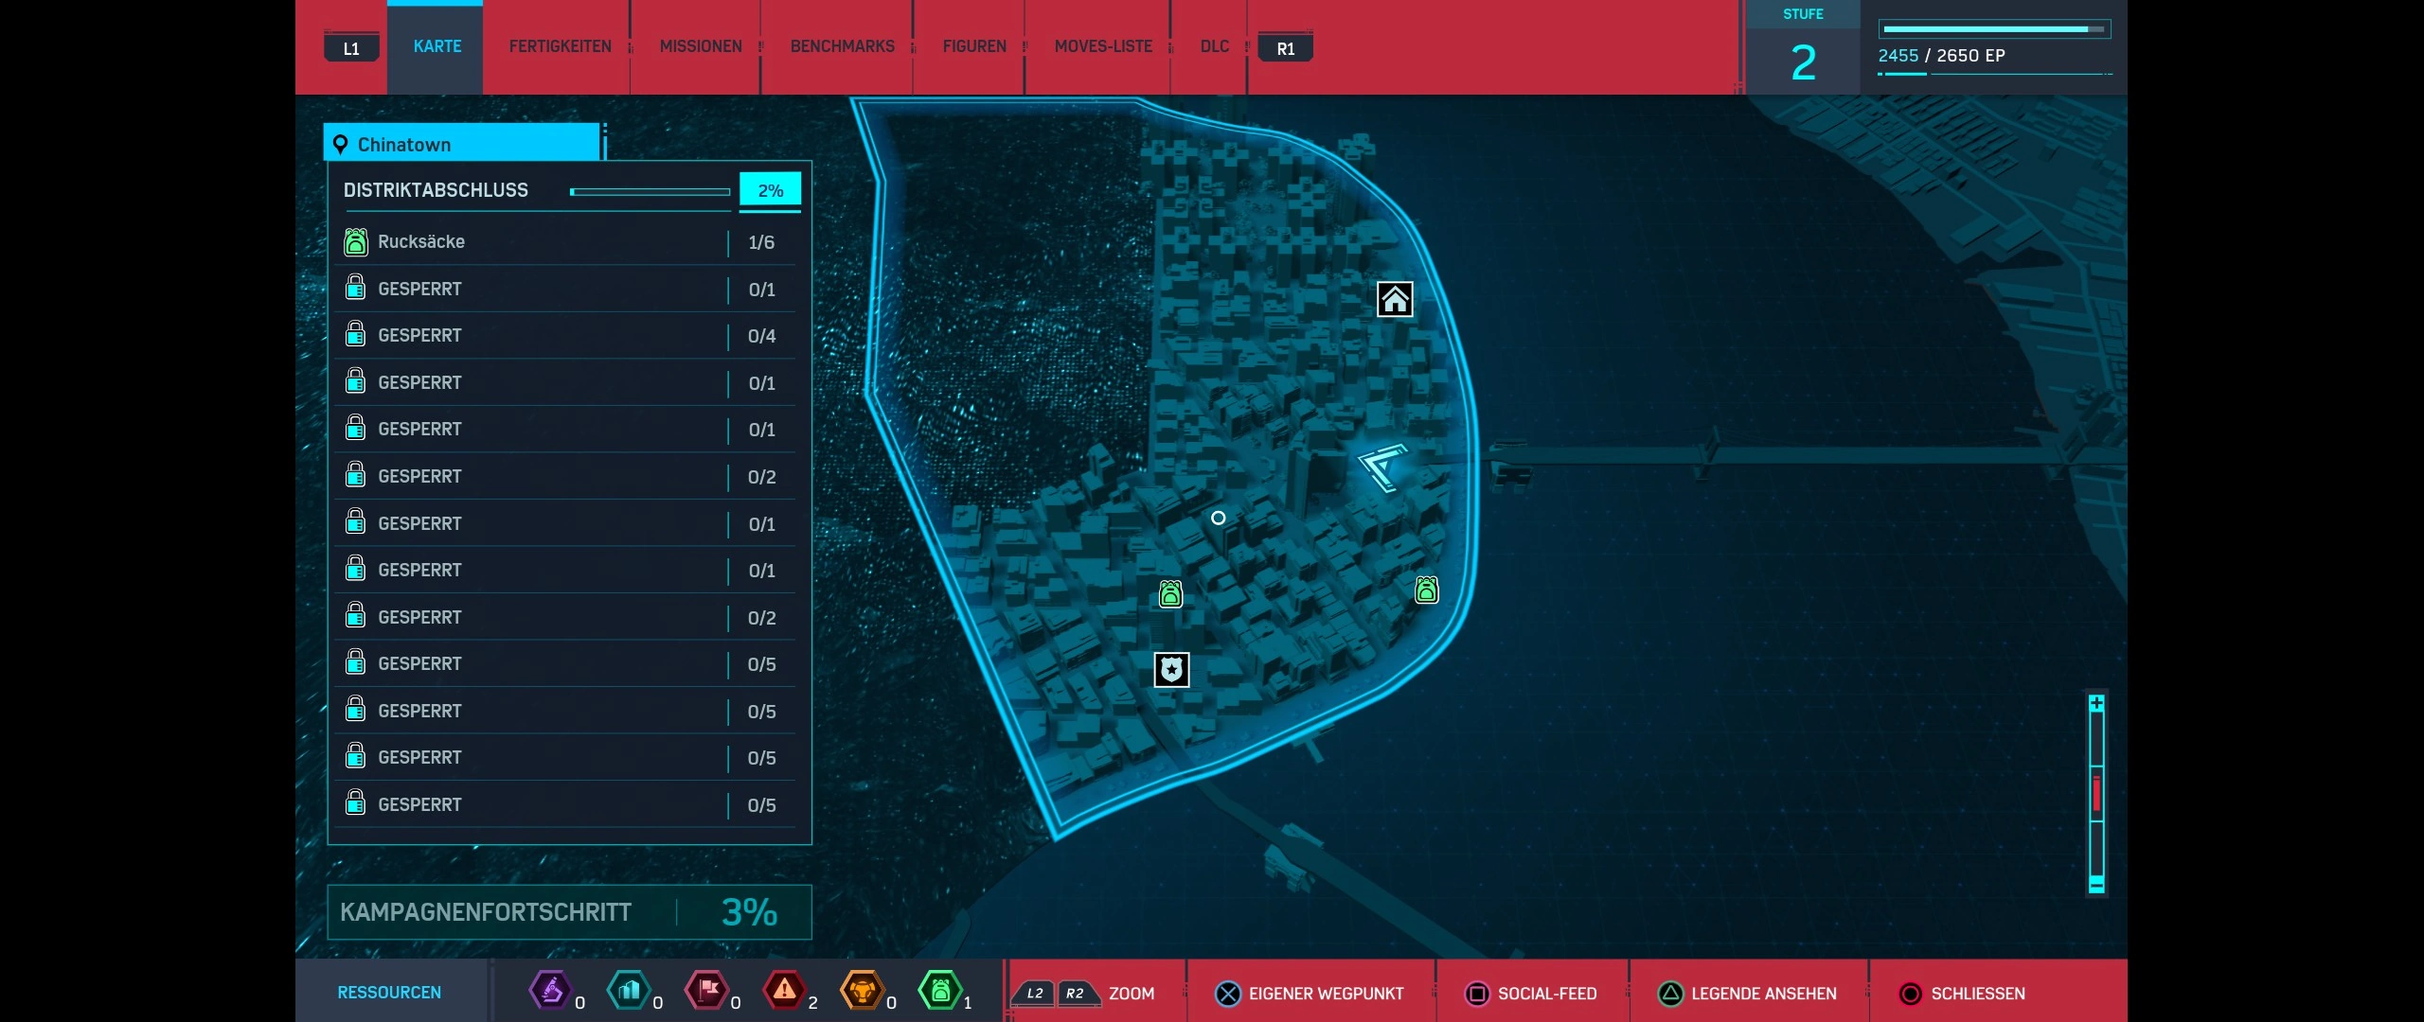Click the RESSOURCEN label

pos(389,993)
